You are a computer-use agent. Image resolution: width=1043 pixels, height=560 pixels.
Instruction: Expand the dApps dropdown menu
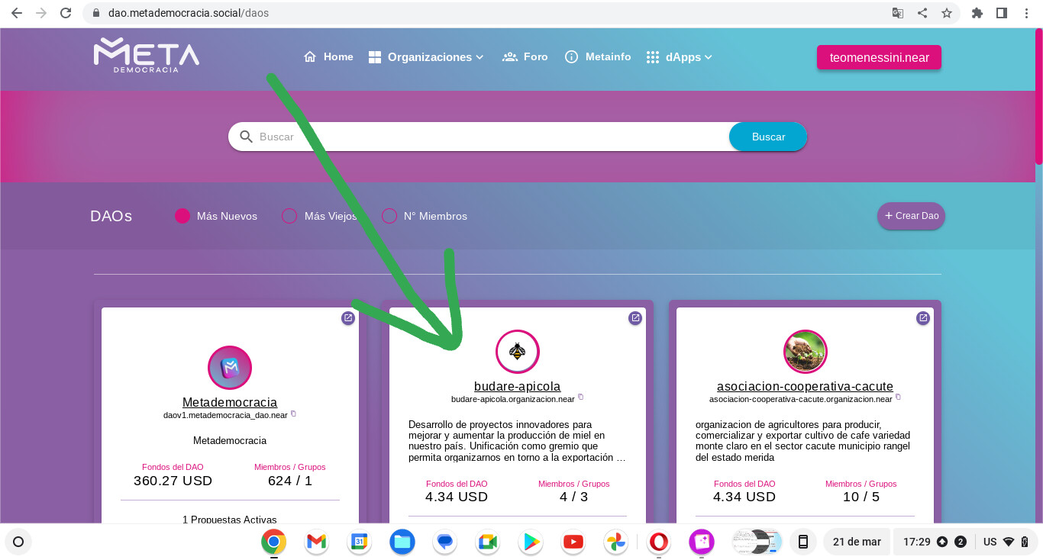click(x=679, y=57)
